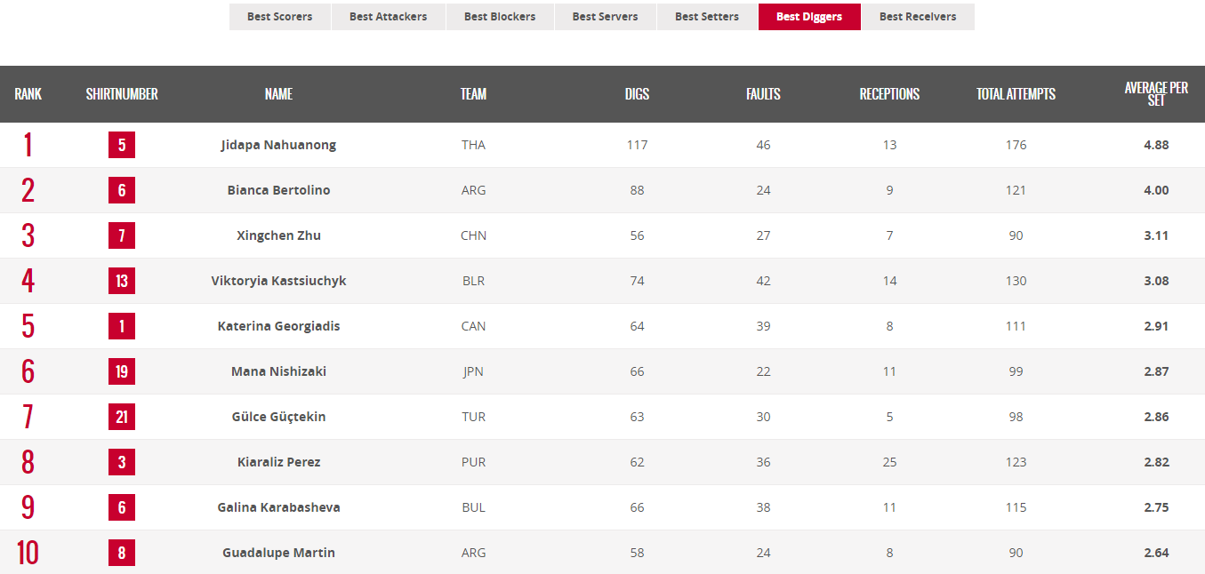
Task: Open the Best Setters tab
Action: click(707, 17)
